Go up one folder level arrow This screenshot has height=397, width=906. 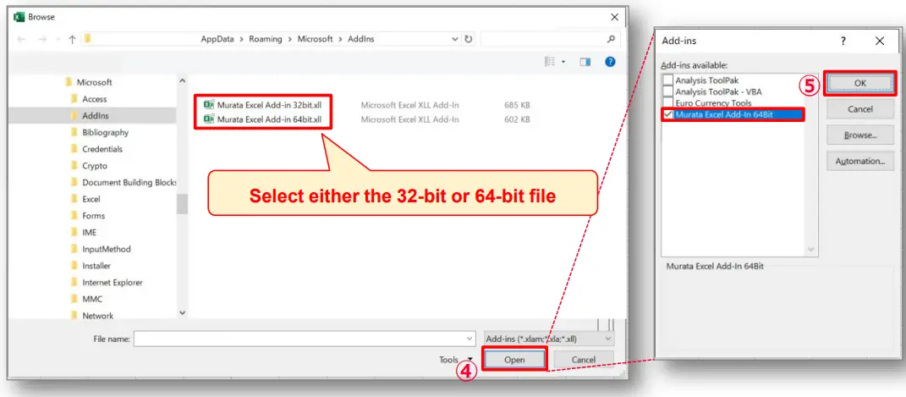pos(72,39)
